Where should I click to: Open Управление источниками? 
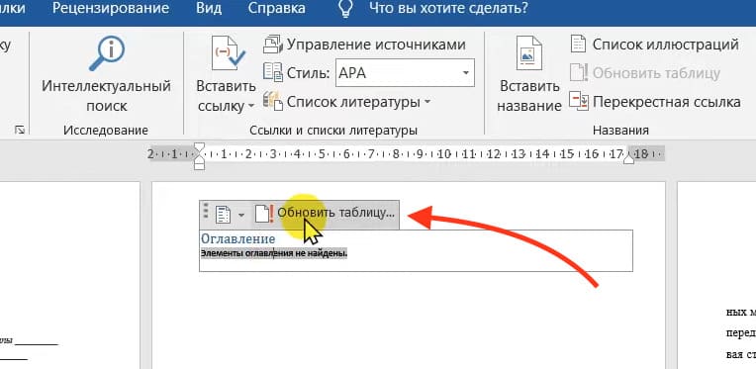376,45
